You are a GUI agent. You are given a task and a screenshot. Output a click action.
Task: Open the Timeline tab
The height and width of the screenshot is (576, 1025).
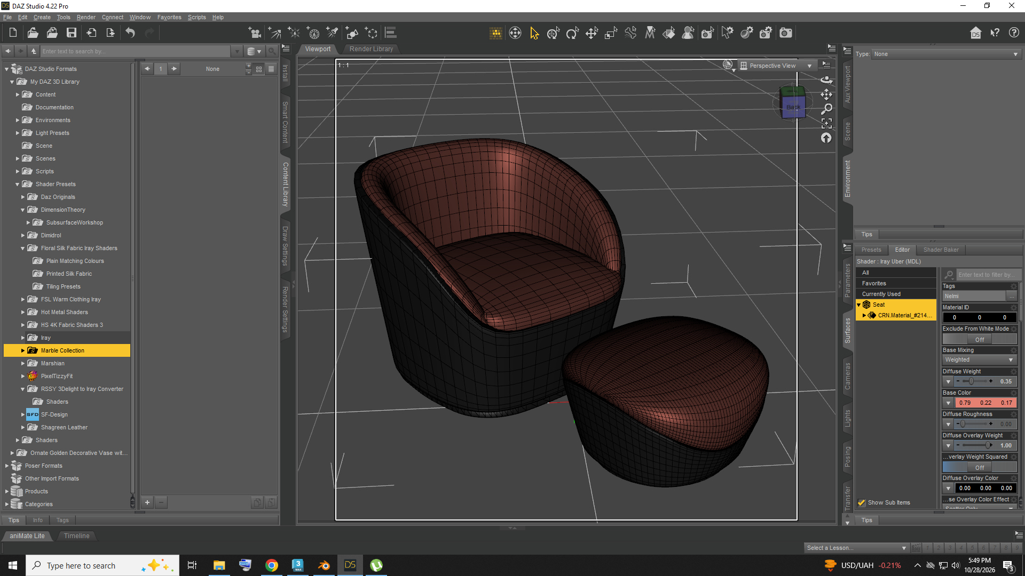(x=76, y=536)
